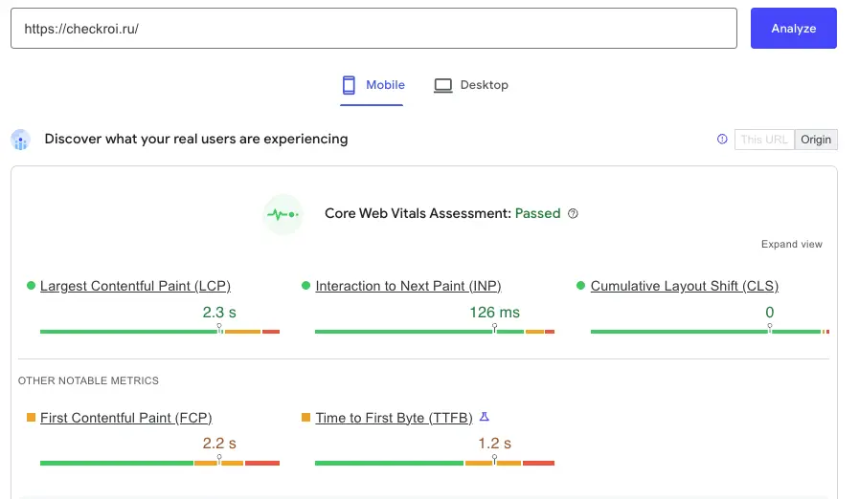Click the green status dot beside LCP

(31, 285)
